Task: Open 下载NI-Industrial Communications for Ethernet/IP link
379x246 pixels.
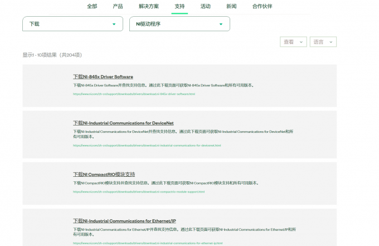Action: (124, 221)
